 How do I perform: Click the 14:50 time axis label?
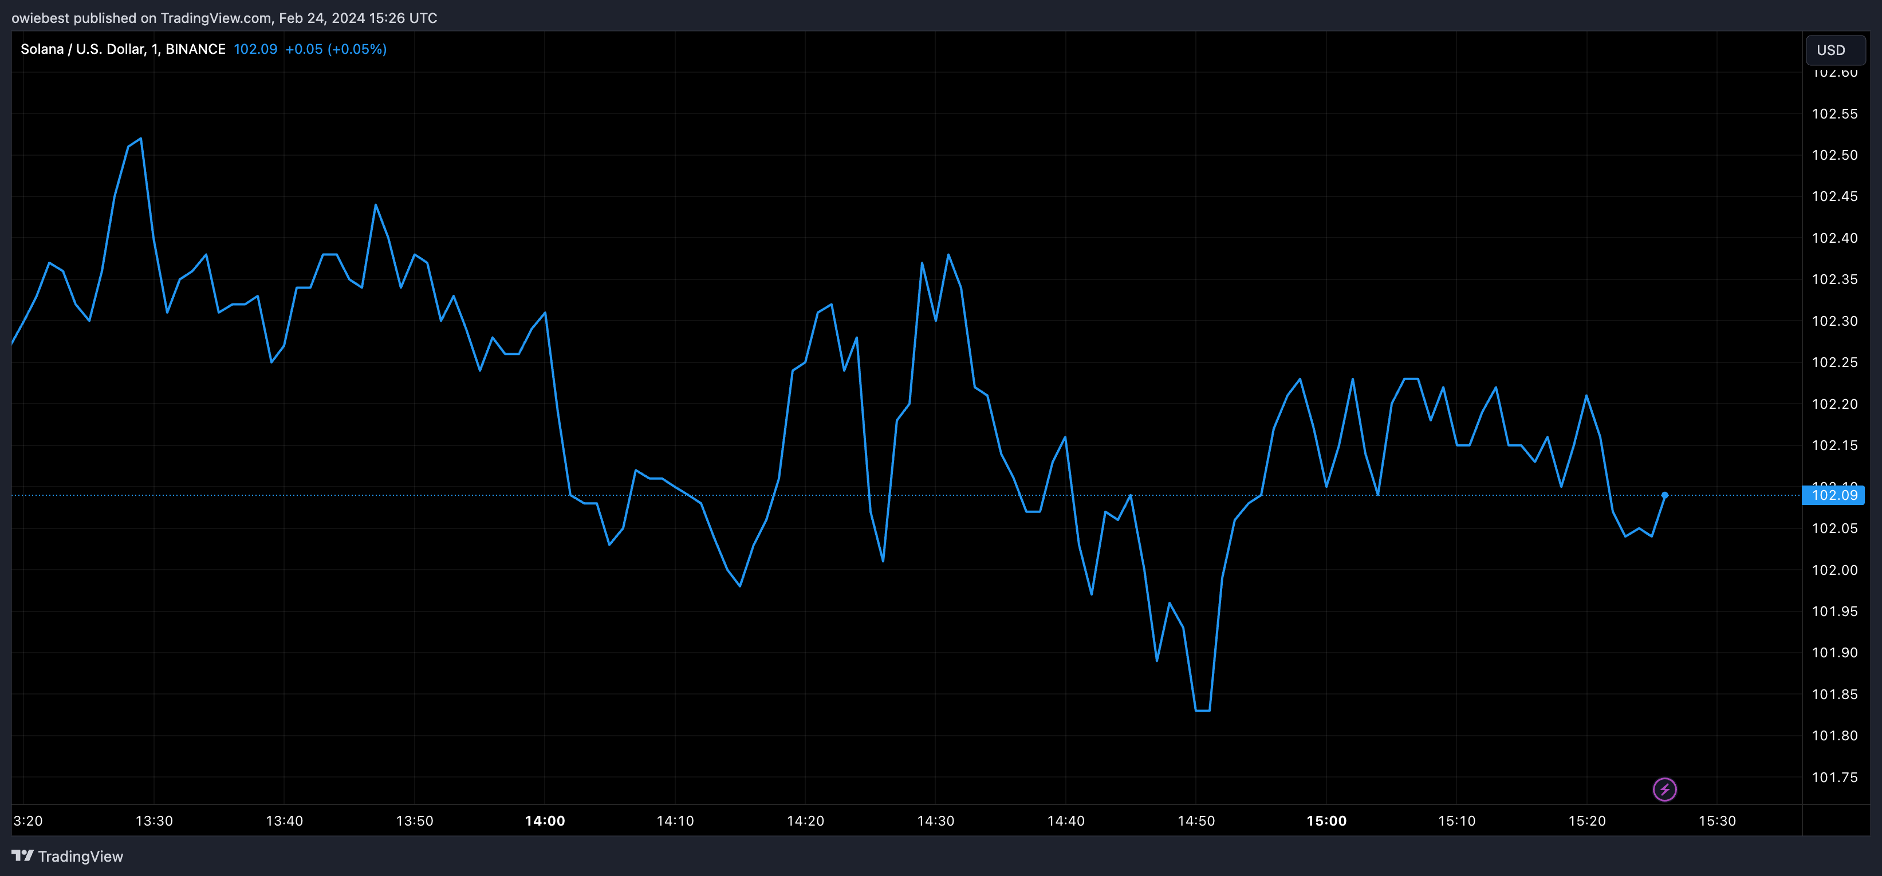point(1196,820)
